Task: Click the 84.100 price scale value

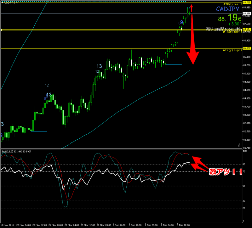Action: click(247, 98)
